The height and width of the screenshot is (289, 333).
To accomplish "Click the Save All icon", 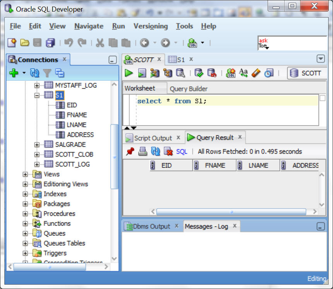I will click(50, 43).
